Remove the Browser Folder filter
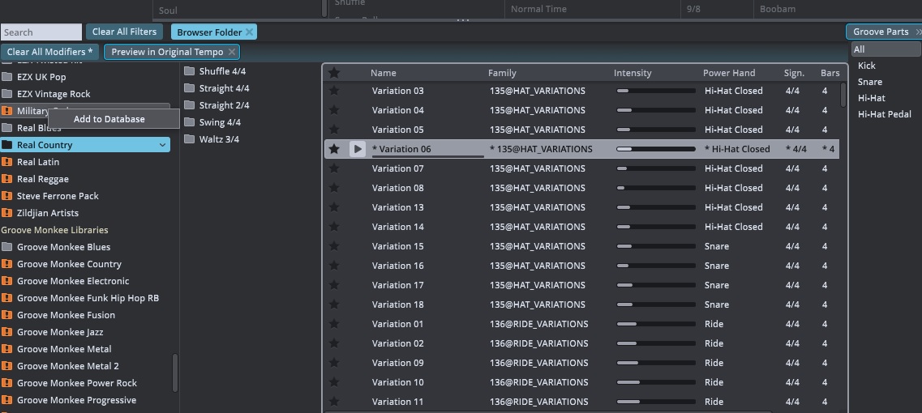This screenshot has width=922, height=413. (249, 32)
